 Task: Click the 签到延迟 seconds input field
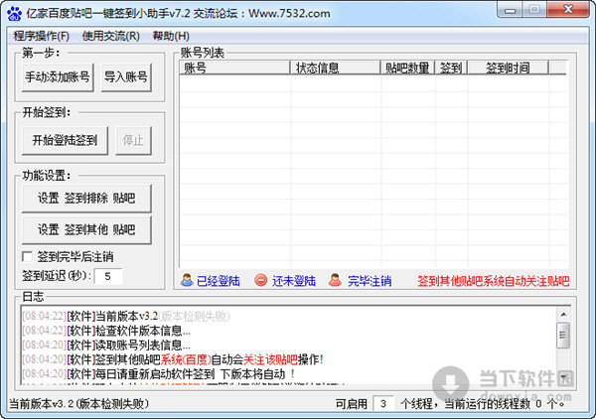108,276
